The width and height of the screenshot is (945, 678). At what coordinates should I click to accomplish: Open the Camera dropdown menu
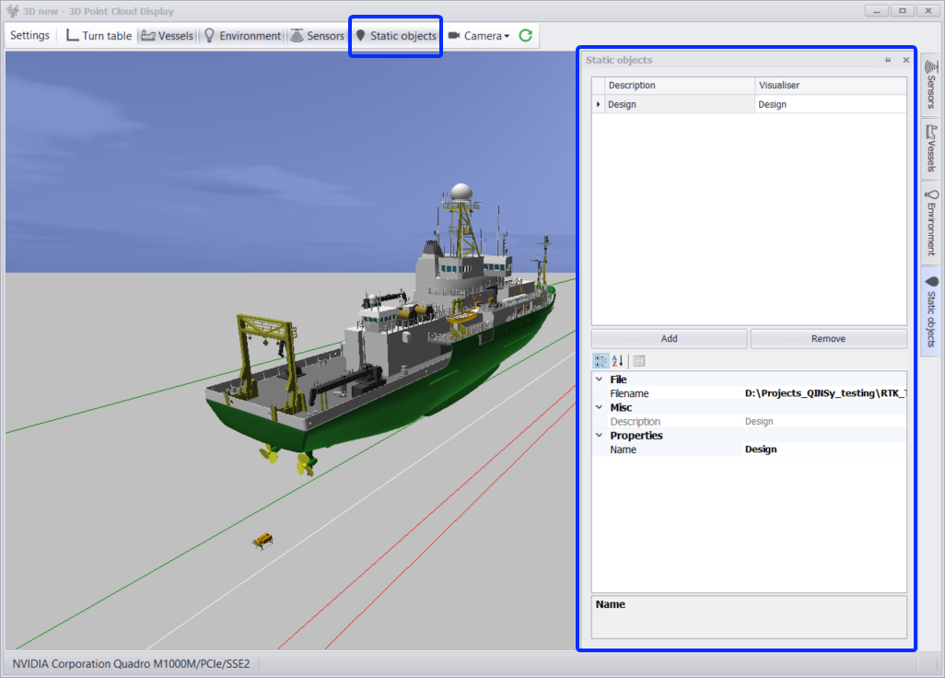[x=479, y=36]
